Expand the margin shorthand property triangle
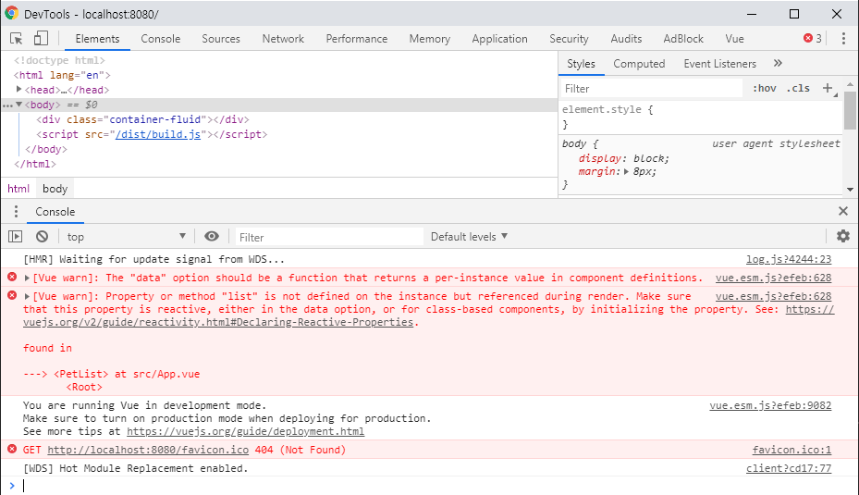Viewport: 859px width, 495px height. click(626, 171)
